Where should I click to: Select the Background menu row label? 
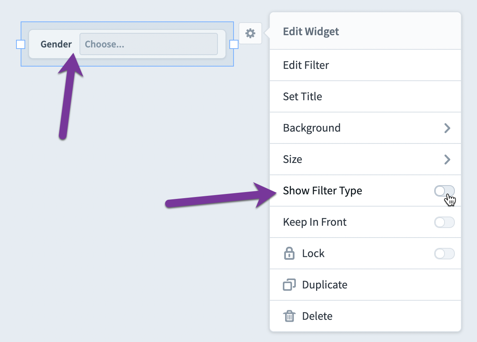pyautogui.click(x=312, y=128)
